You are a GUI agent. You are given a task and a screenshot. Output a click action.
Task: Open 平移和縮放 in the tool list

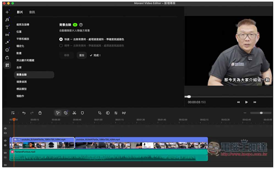click(23, 39)
